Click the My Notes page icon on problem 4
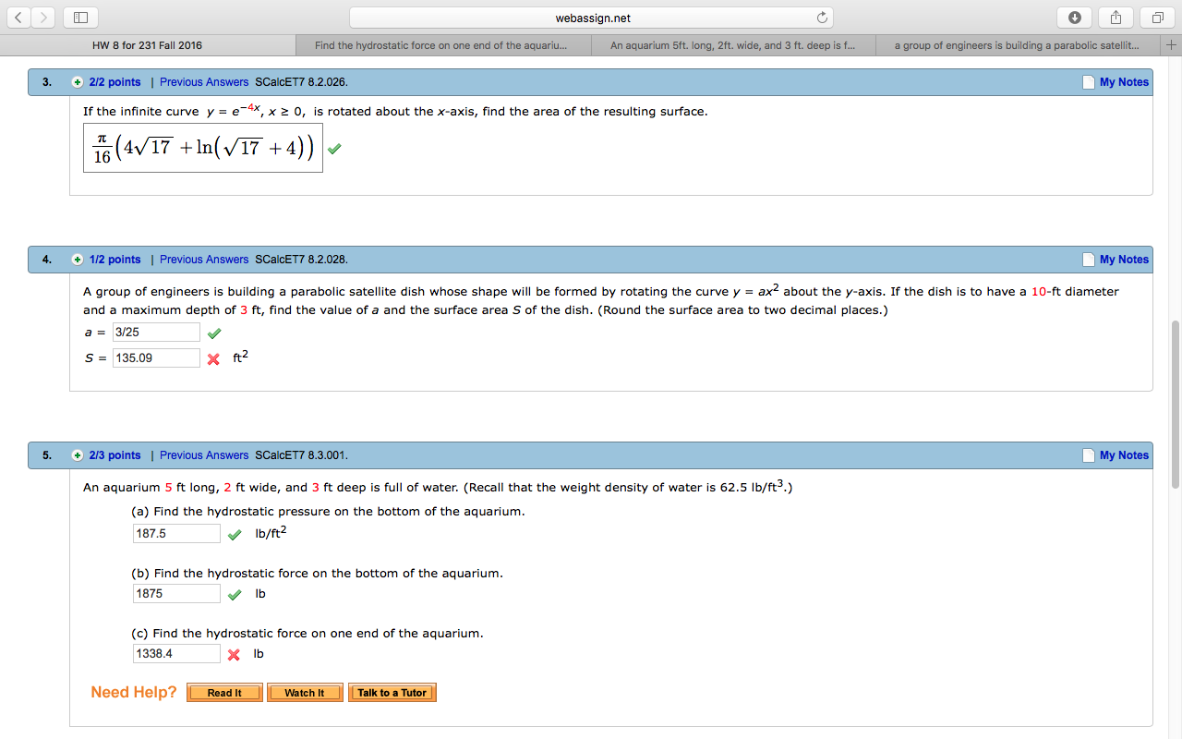Image resolution: width=1182 pixels, height=739 pixels. pos(1087,260)
